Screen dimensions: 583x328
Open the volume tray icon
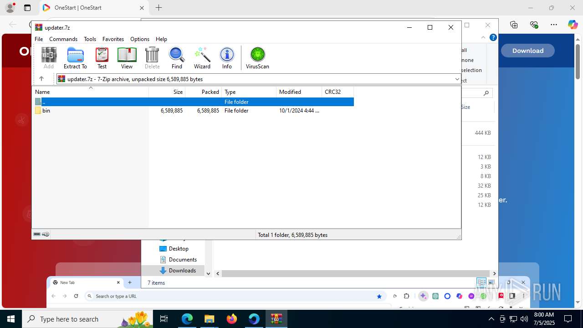(524, 319)
